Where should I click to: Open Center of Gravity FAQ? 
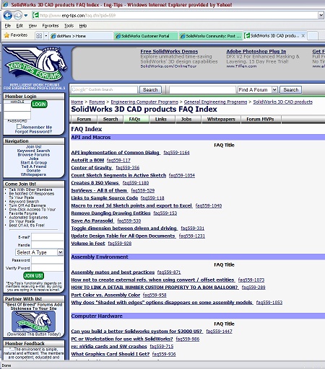[92, 168]
